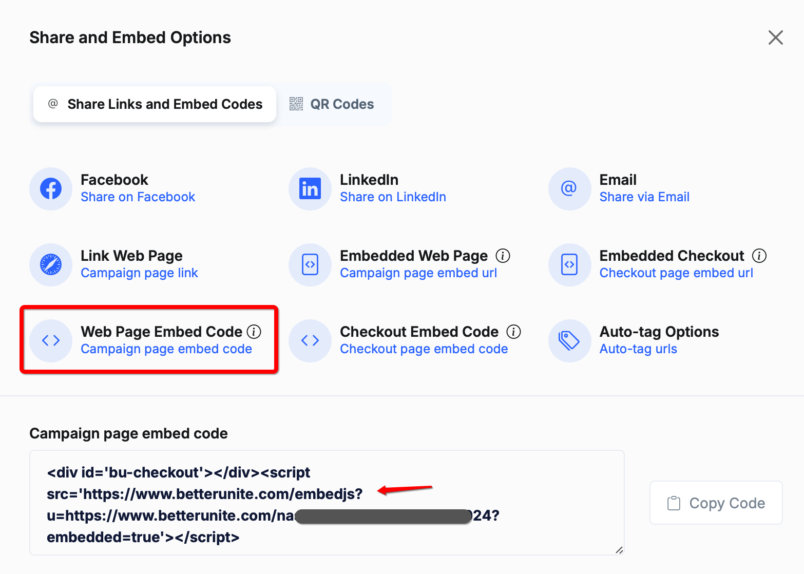The width and height of the screenshot is (804, 574).
Task: Open info tooltip beside Embedded Checkout
Action: point(759,256)
